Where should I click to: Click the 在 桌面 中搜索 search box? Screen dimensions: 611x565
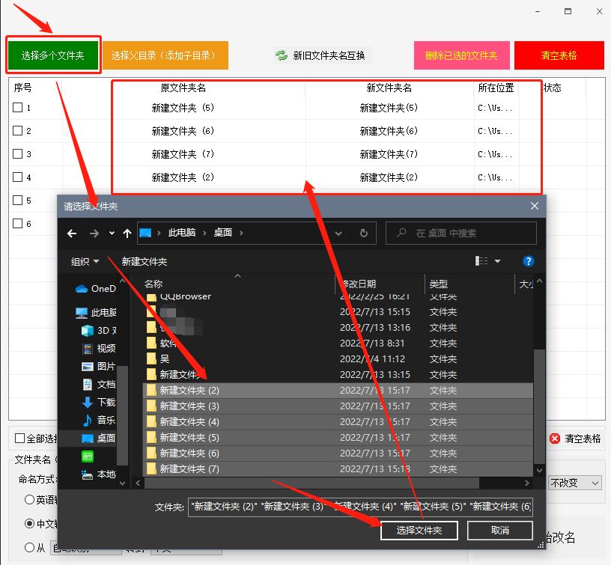pos(461,233)
